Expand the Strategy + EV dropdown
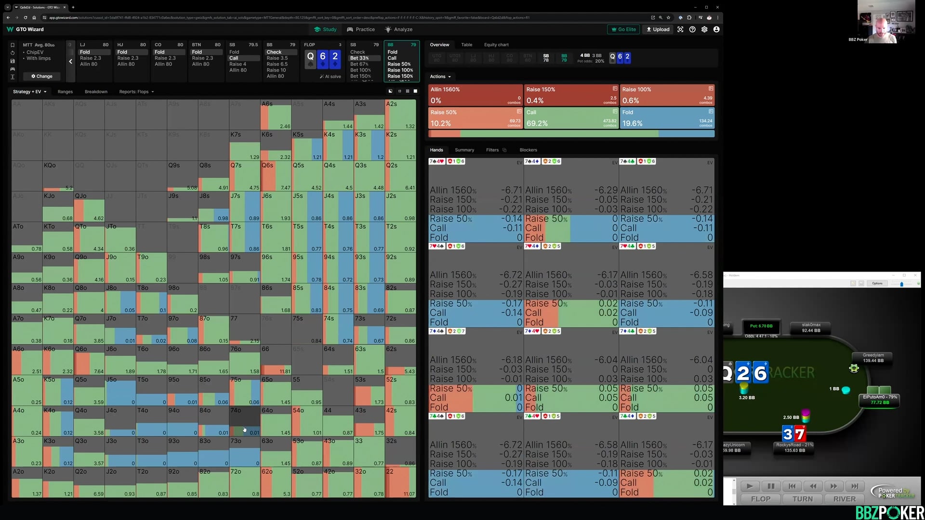 (x=29, y=91)
